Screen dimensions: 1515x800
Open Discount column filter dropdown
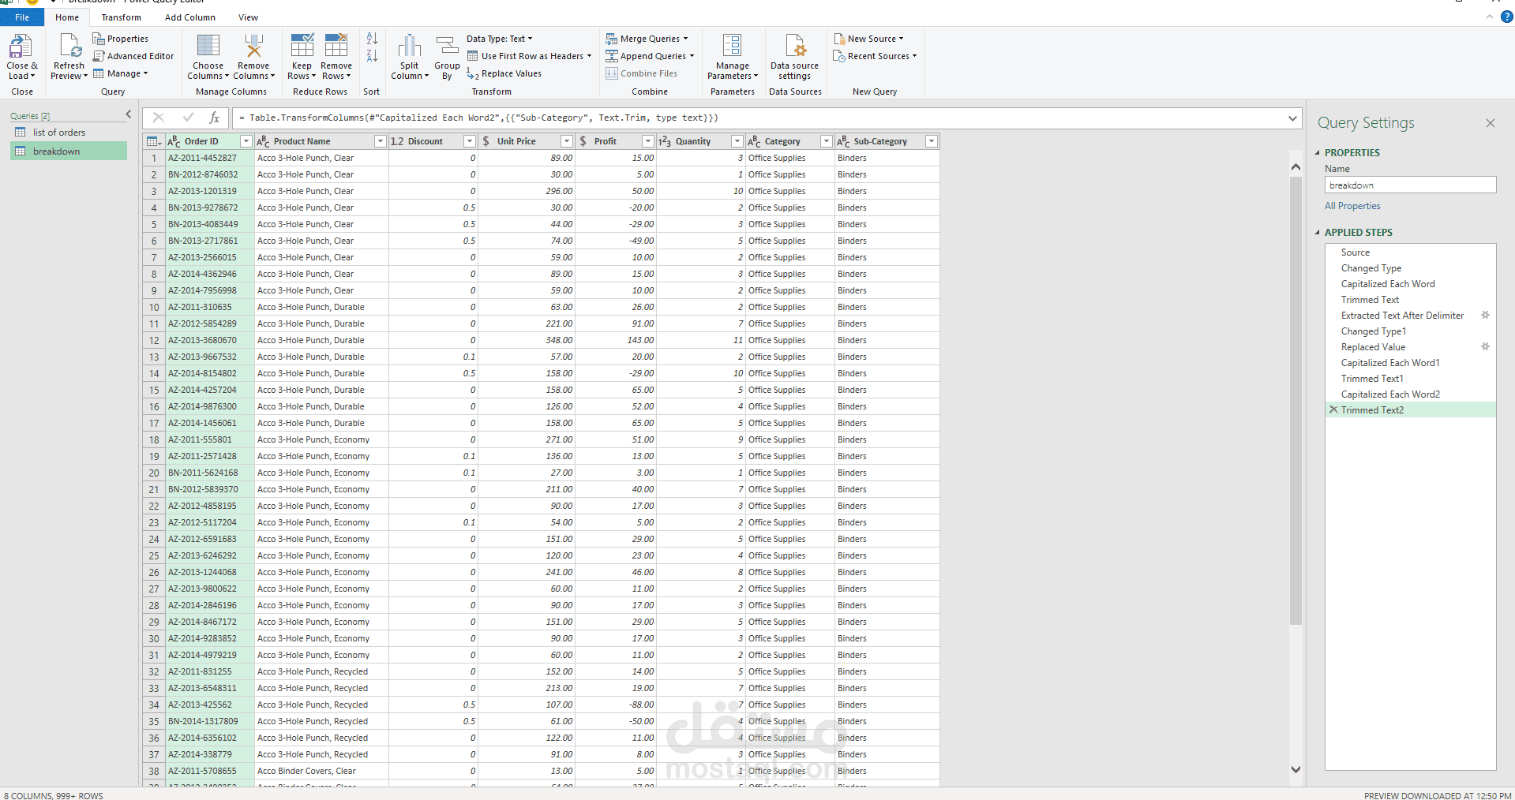point(469,141)
